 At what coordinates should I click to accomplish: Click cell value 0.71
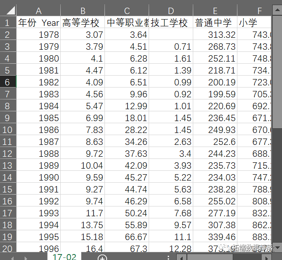click(x=171, y=46)
